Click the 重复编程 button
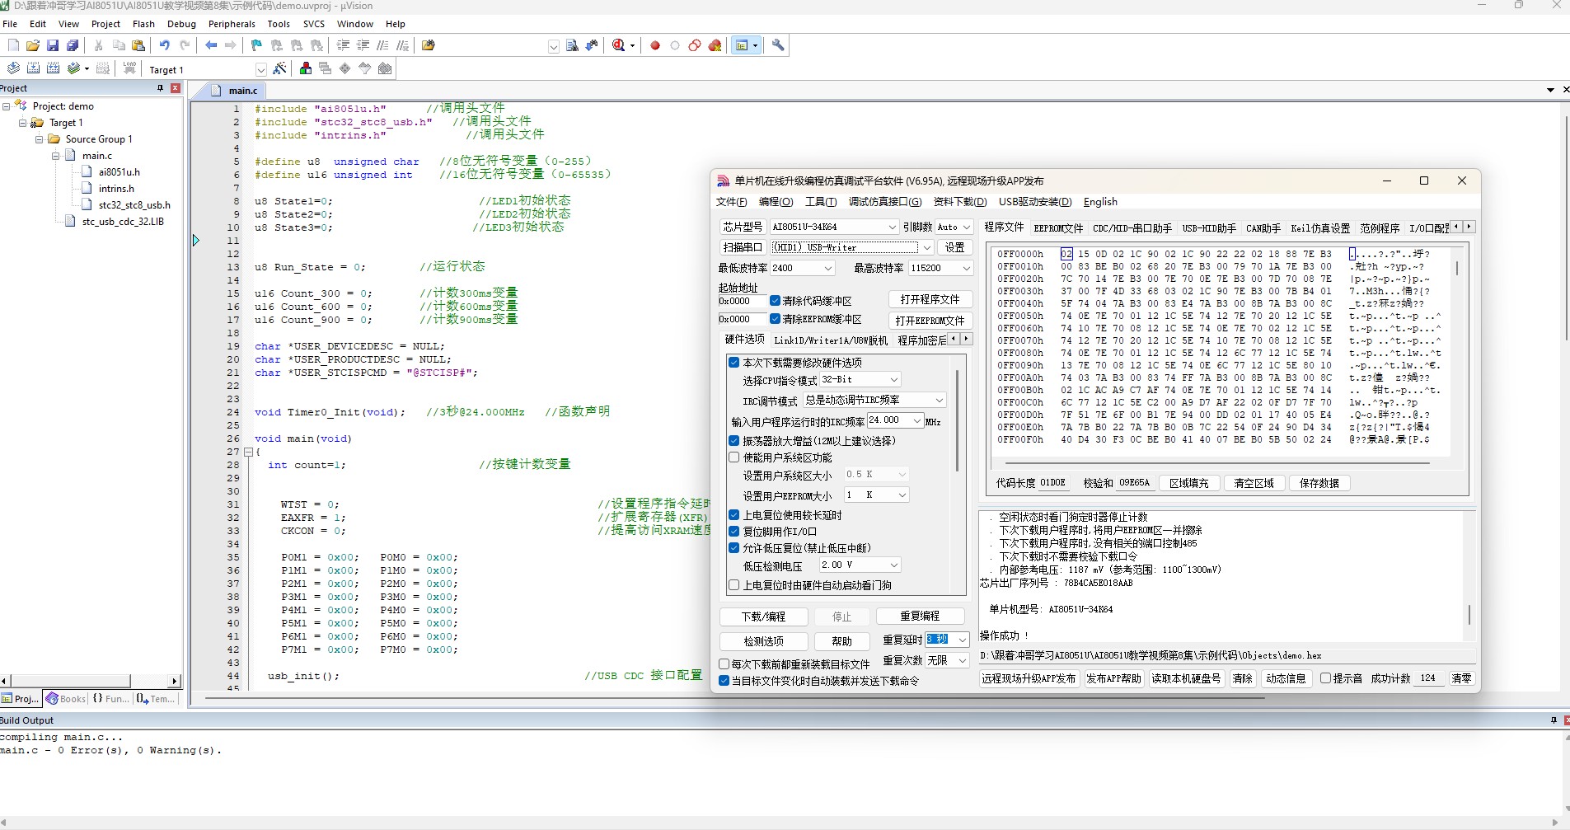Screen dimensions: 1570x830 tap(920, 617)
